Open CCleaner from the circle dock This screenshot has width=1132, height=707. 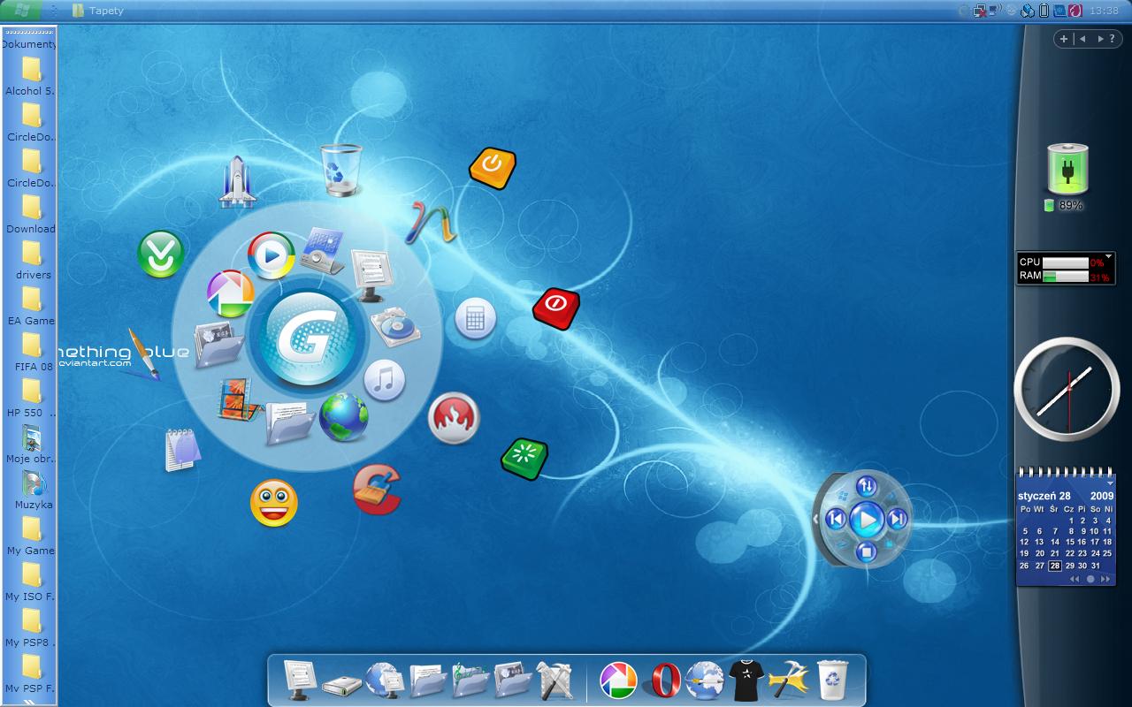(378, 490)
